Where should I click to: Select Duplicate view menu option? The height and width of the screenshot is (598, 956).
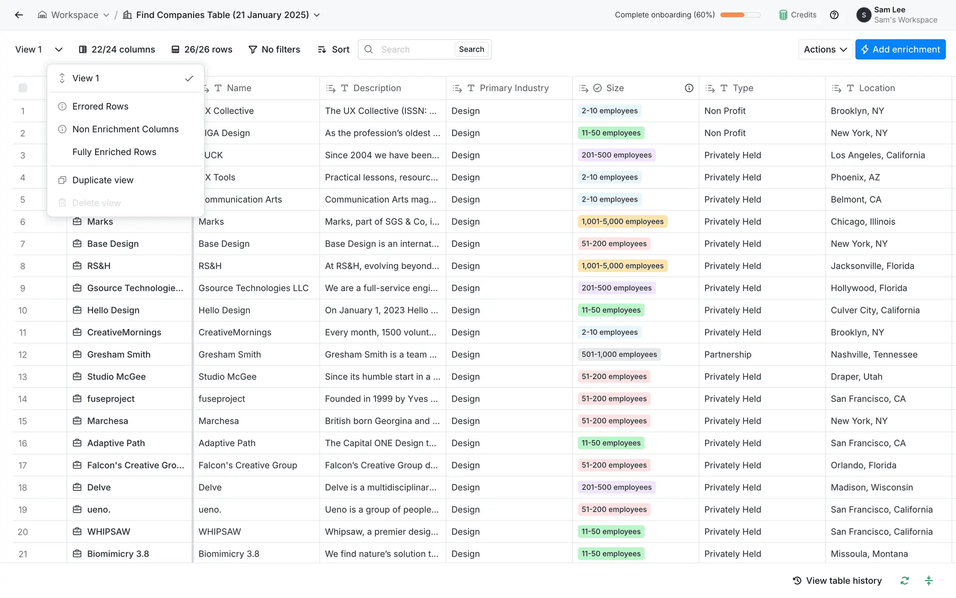103,180
